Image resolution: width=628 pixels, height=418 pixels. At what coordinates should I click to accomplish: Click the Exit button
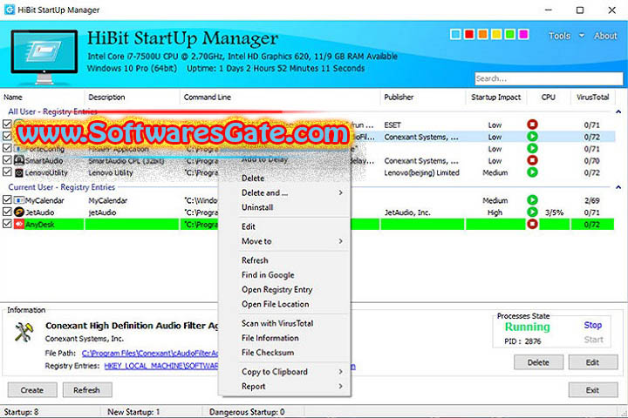[x=593, y=390]
